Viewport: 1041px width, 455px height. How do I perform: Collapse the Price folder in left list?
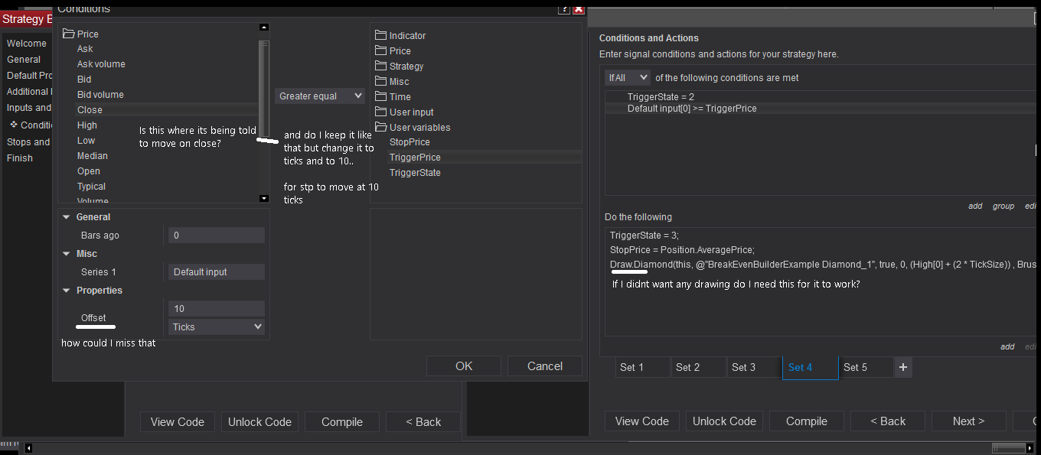(x=68, y=34)
